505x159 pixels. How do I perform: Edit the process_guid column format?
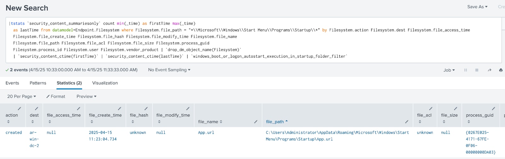coord(493,109)
